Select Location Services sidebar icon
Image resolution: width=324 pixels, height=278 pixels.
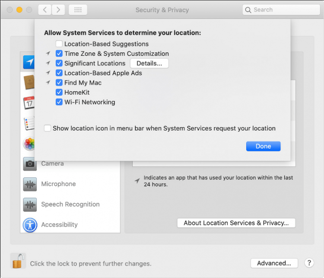(29, 62)
